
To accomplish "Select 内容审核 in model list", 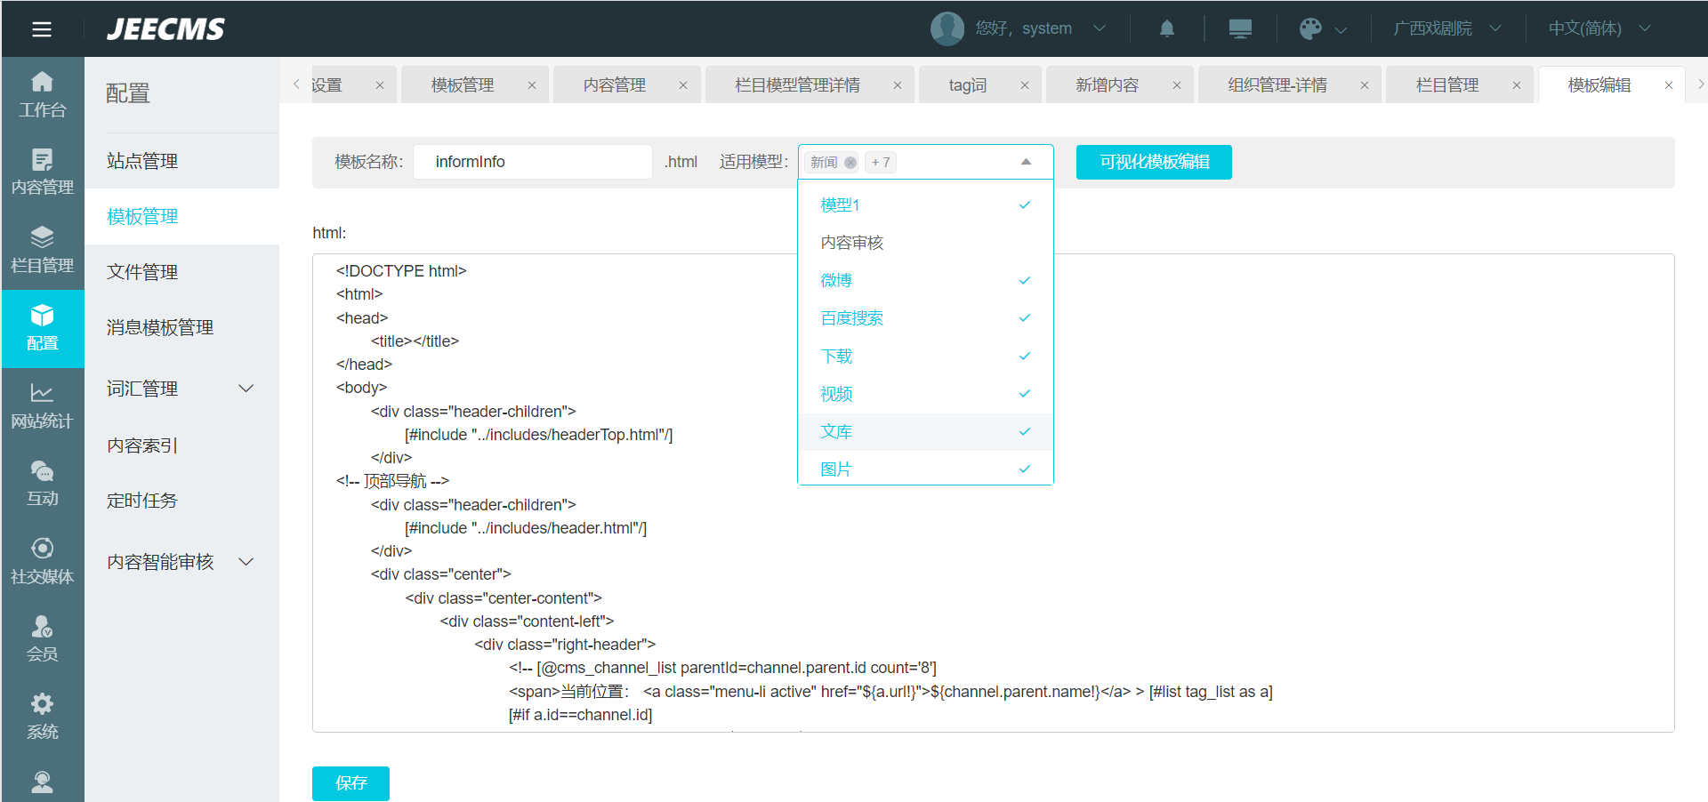I will point(925,243).
